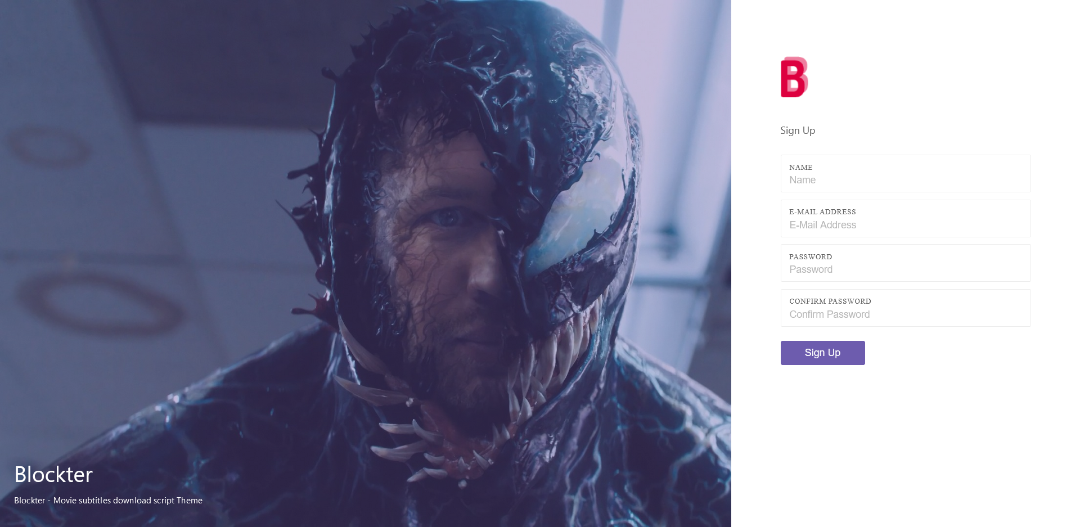This screenshot has height=527, width=1080.
Task: Click into the E-Mail Address field
Action: 906,218
